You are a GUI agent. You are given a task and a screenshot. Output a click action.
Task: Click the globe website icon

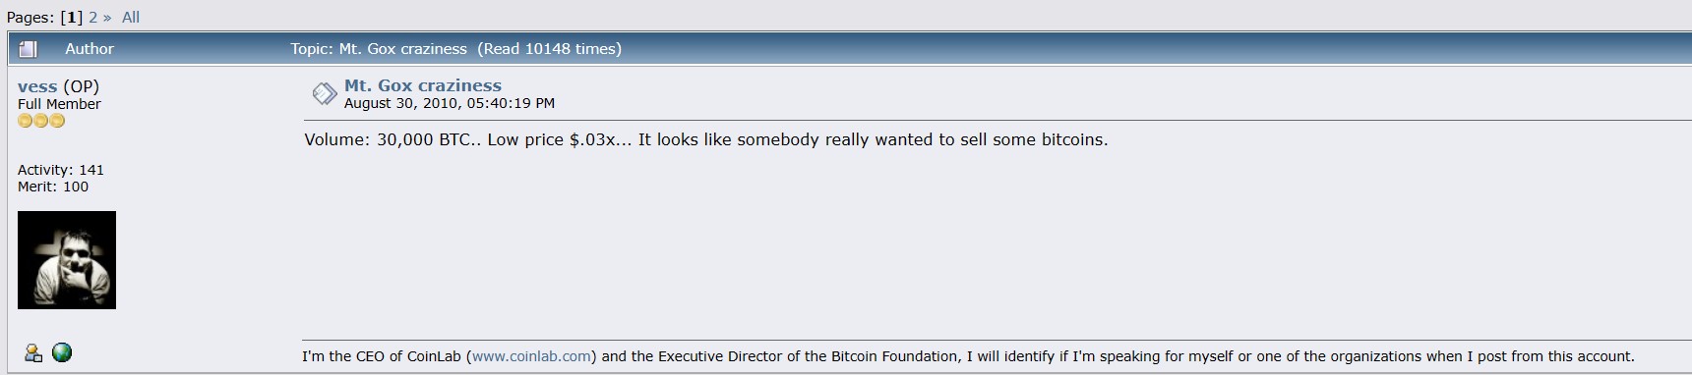click(x=62, y=352)
